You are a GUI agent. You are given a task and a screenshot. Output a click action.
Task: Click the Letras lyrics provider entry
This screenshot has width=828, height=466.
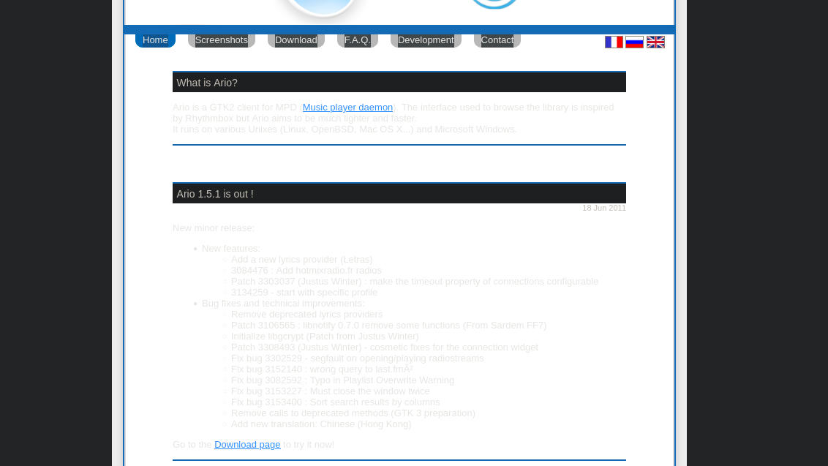[301, 259]
